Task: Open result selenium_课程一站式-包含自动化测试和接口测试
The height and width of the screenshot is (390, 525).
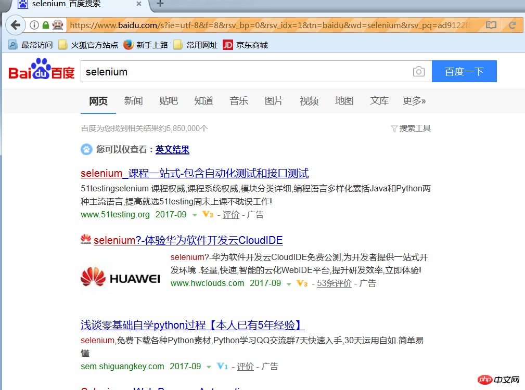Action: point(195,173)
